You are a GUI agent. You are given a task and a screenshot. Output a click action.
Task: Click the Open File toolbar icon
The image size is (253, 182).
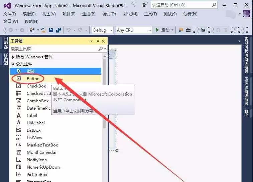(43, 30)
